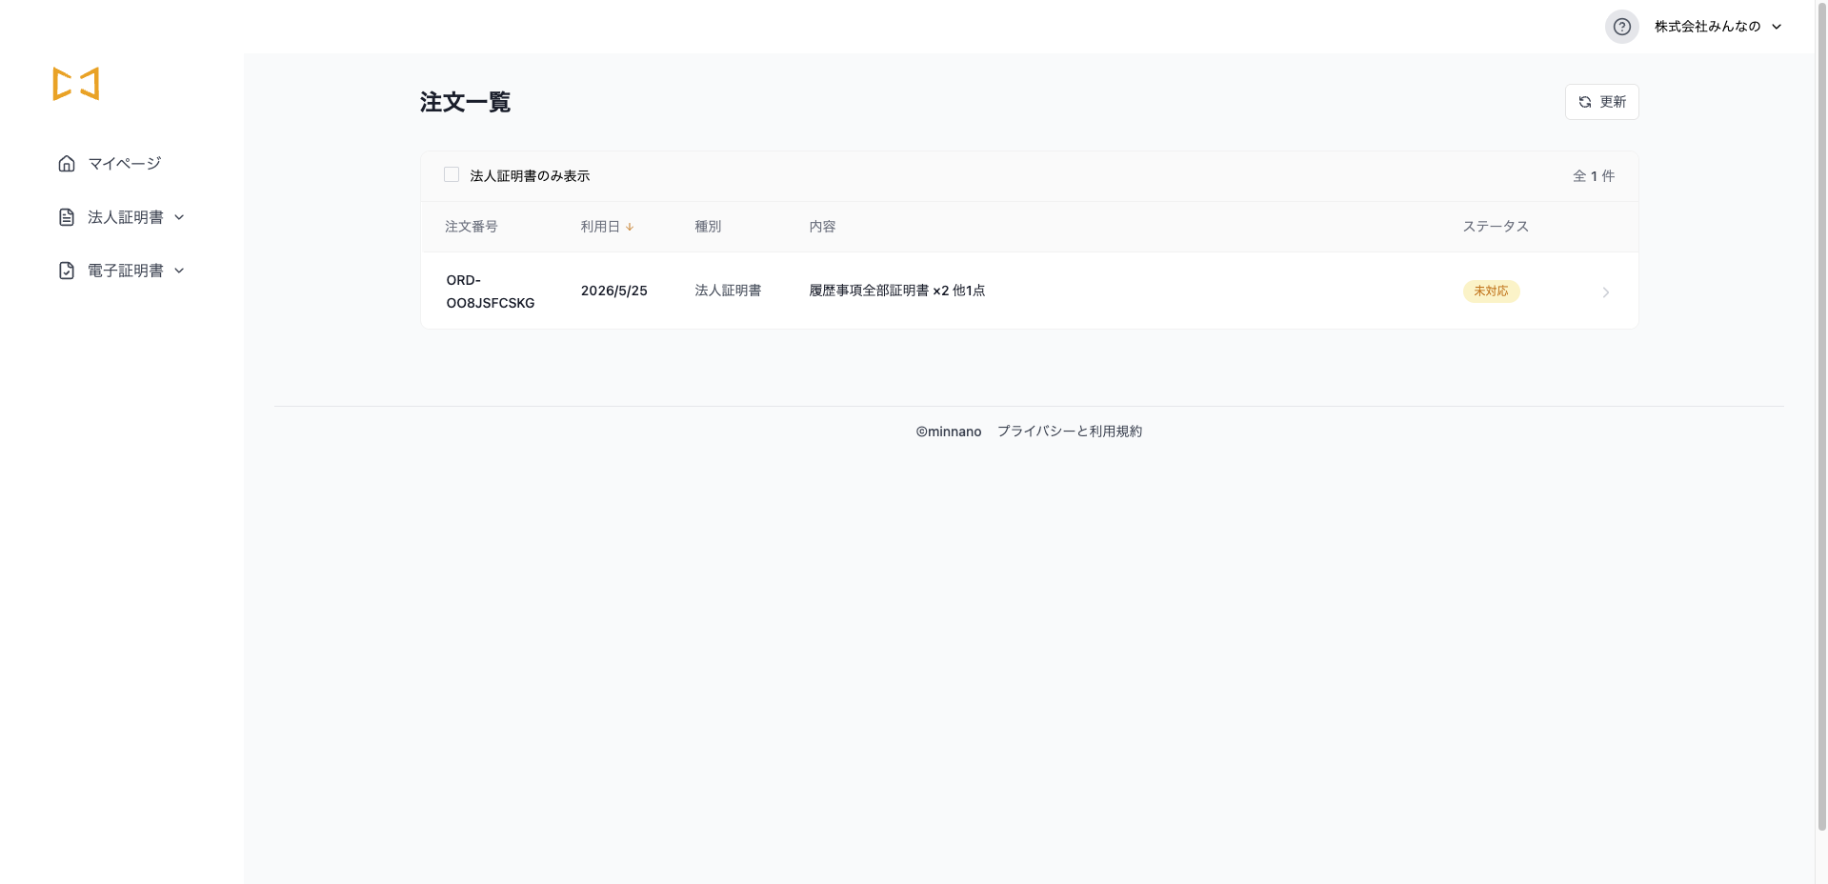Click the 種別 column header

click(708, 227)
